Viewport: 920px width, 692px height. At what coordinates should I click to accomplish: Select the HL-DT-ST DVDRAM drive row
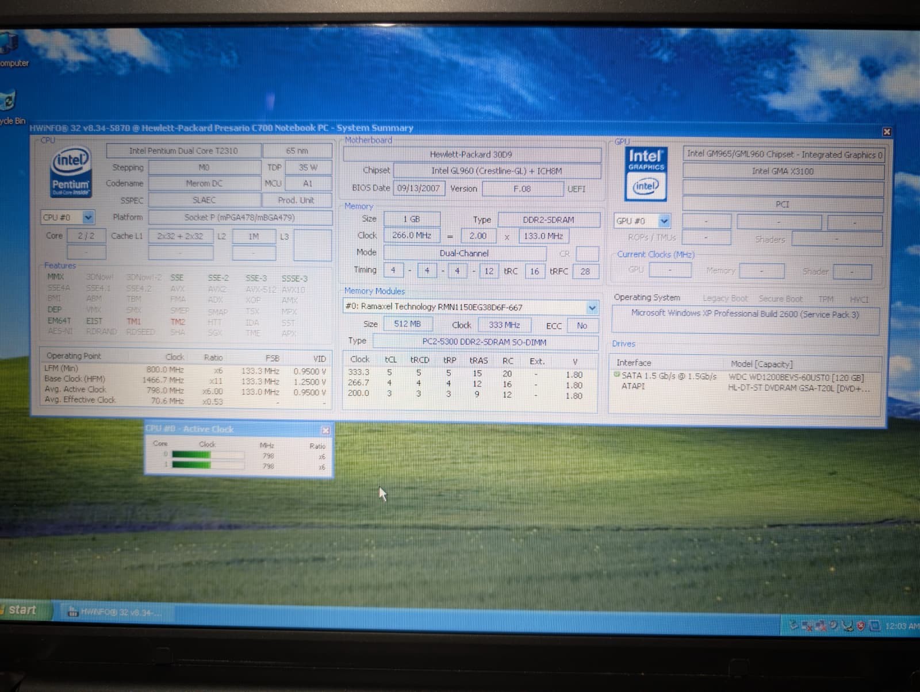tap(746, 387)
